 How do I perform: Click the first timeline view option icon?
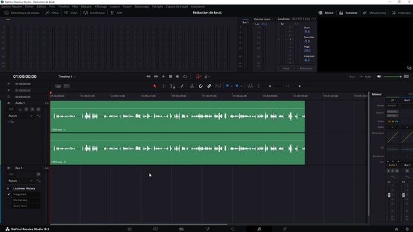[58, 86]
